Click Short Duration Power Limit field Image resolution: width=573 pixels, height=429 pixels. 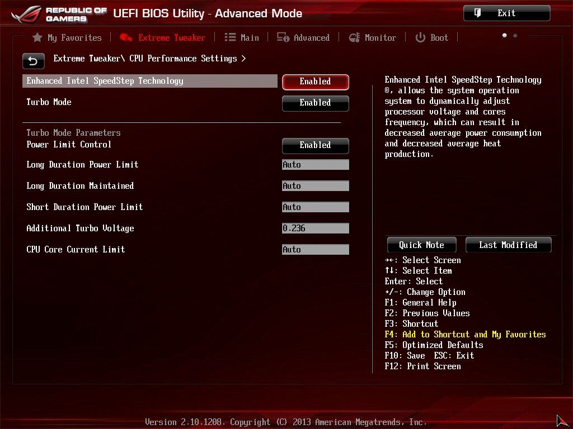pyautogui.click(x=316, y=207)
